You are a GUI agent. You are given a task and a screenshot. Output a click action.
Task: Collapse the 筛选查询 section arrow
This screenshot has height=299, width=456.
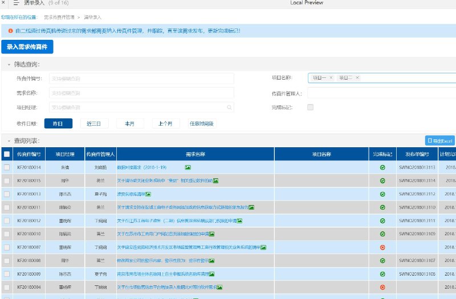pyautogui.click(x=9, y=64)
